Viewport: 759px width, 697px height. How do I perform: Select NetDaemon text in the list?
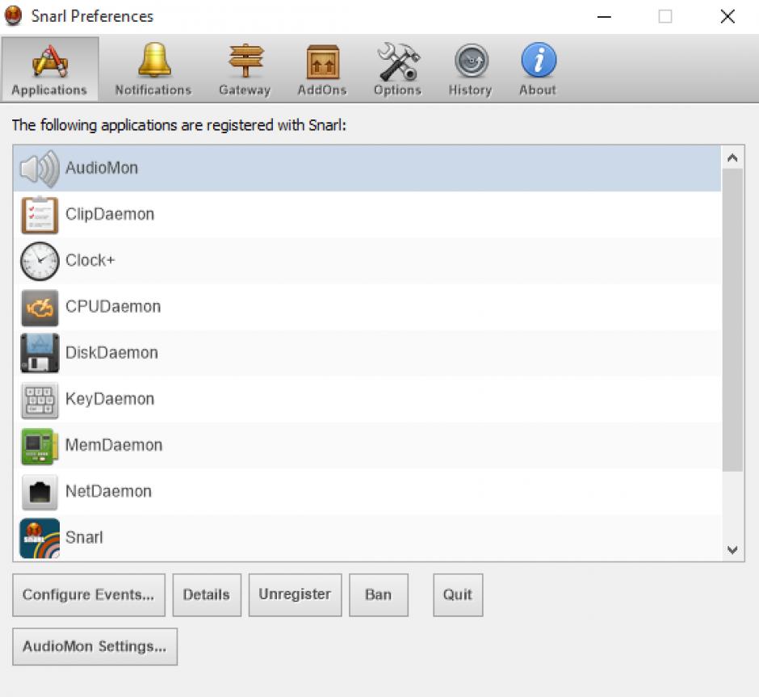coord(108,491)
